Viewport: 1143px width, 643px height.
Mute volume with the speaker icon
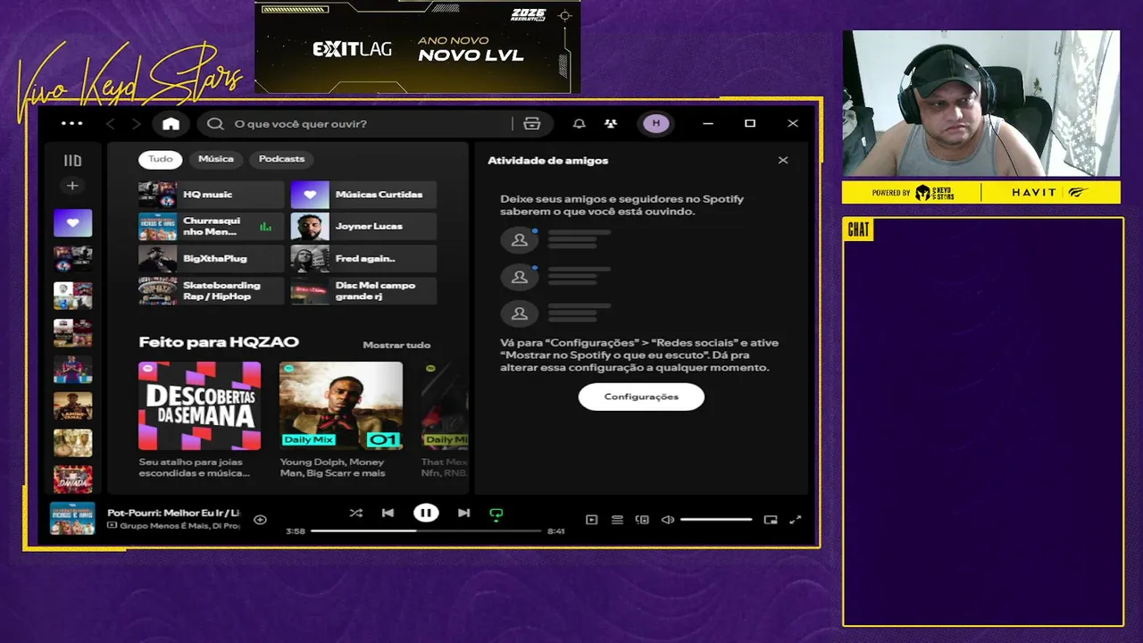click(667, 520)
